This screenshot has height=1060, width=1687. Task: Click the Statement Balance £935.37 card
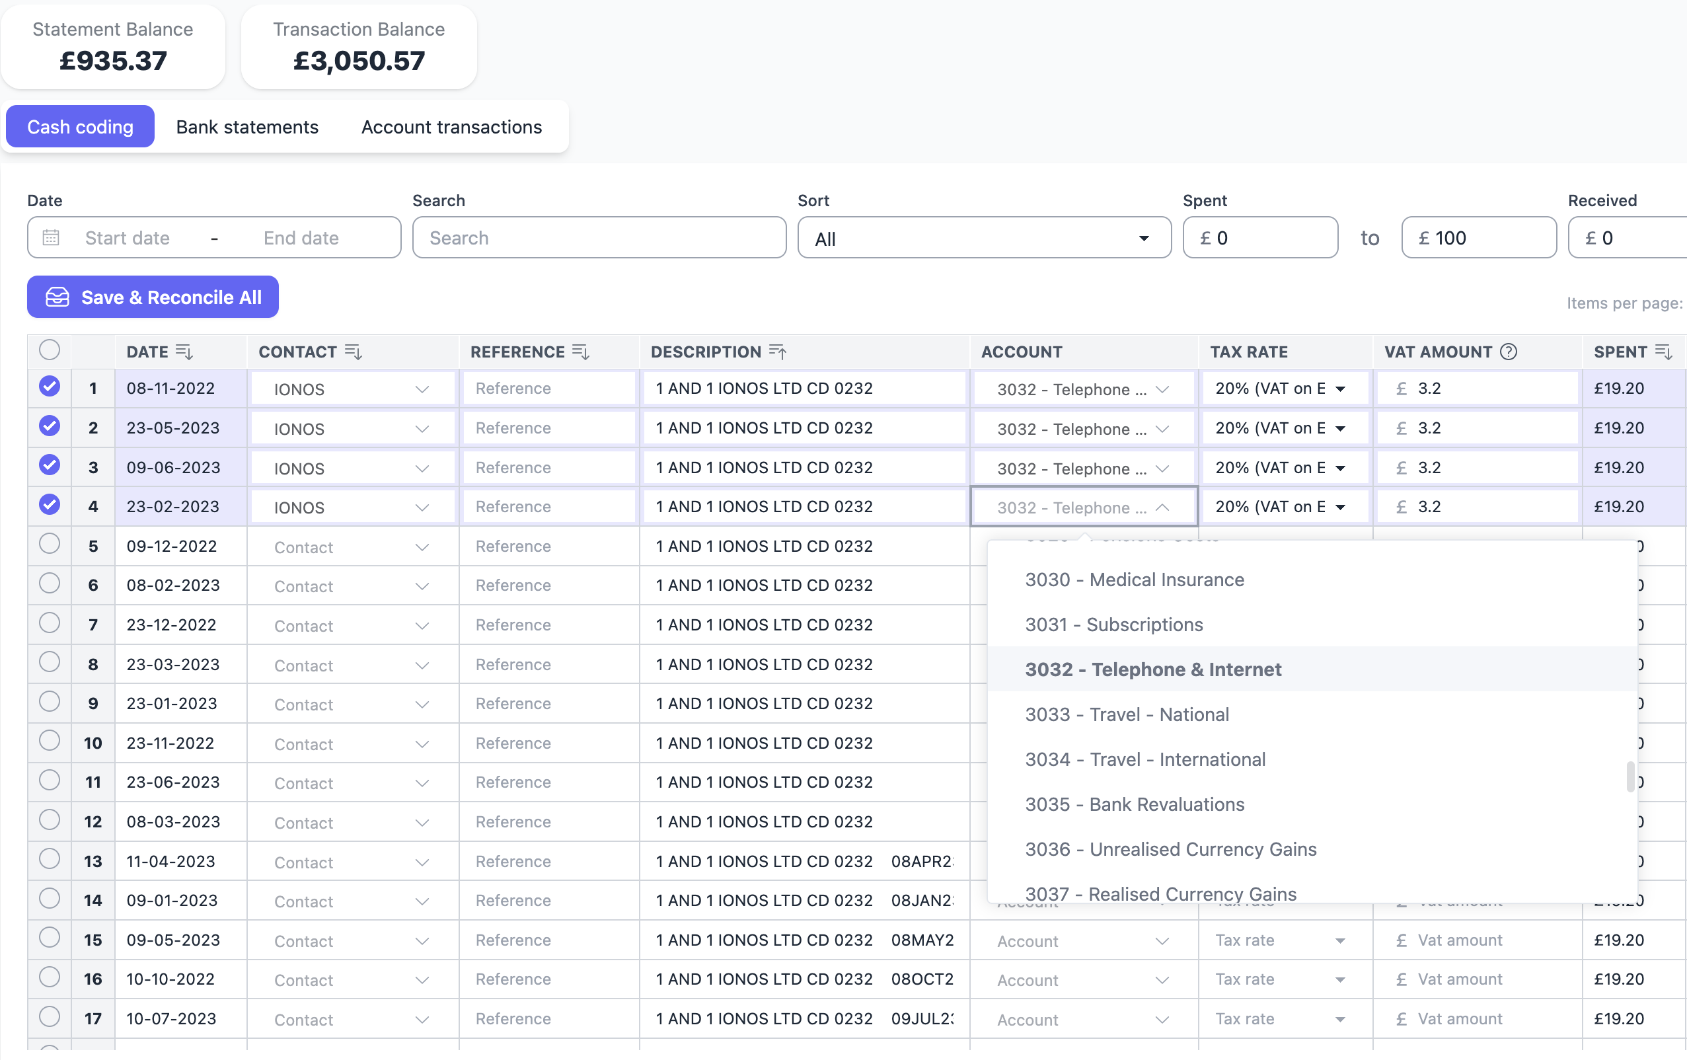[x=113, y=46]
